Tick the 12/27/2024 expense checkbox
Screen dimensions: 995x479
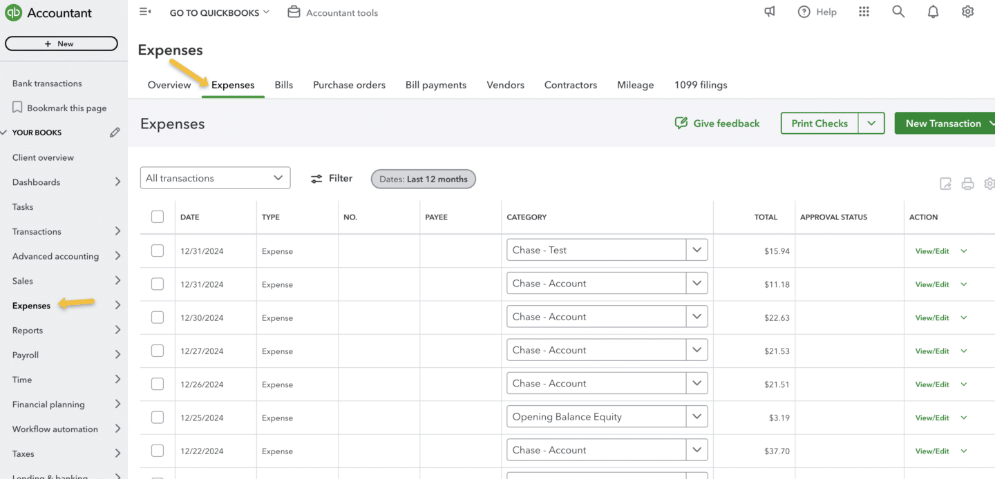pyautogui.click(x=158, y=351)
